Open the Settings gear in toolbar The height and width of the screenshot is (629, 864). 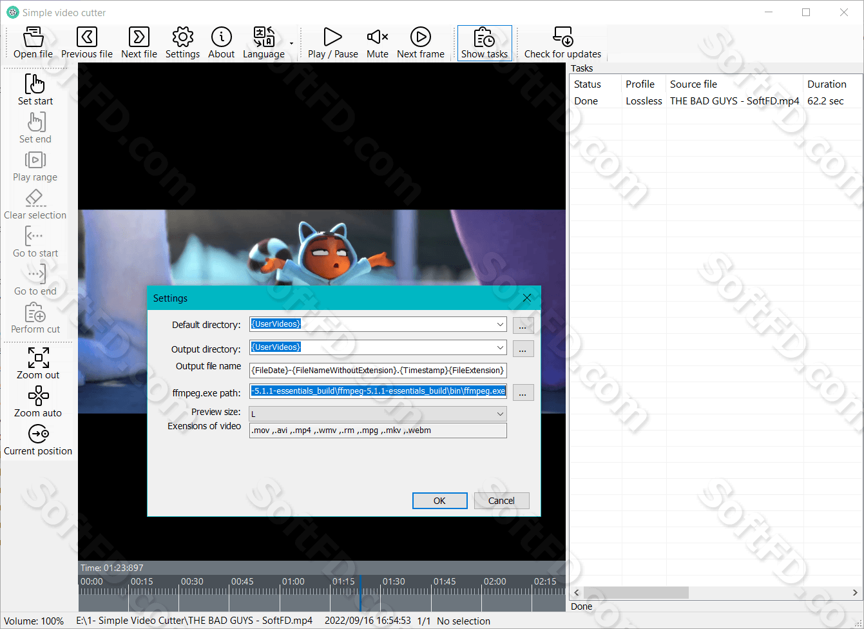pyautogui.click(x=183, y=43)
